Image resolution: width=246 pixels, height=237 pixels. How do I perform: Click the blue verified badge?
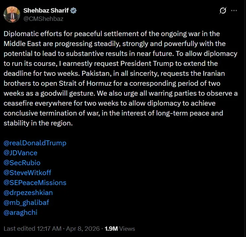(x=74, y=10)
